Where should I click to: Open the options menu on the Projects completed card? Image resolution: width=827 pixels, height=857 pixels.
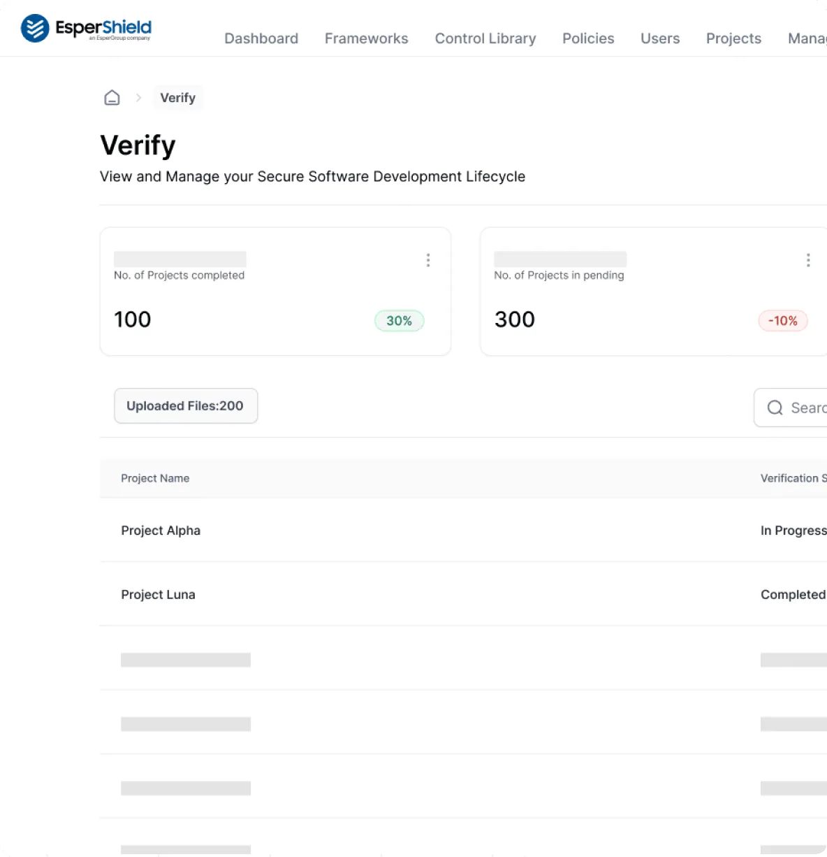click(x=428, y=259)
